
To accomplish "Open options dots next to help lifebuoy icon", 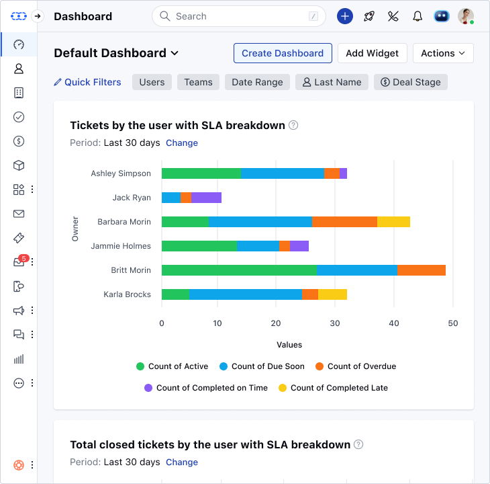I will coord(32,465).
